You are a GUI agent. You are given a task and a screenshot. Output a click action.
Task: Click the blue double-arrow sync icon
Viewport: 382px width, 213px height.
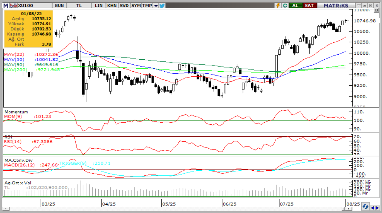(365, 207)
